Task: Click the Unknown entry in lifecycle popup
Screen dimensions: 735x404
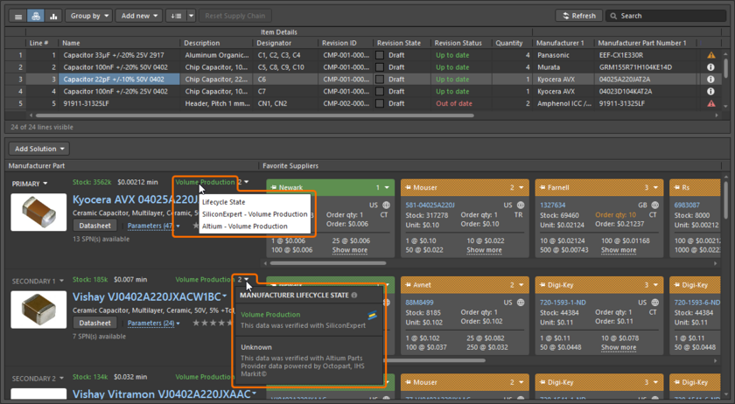Action: [256, 347]
